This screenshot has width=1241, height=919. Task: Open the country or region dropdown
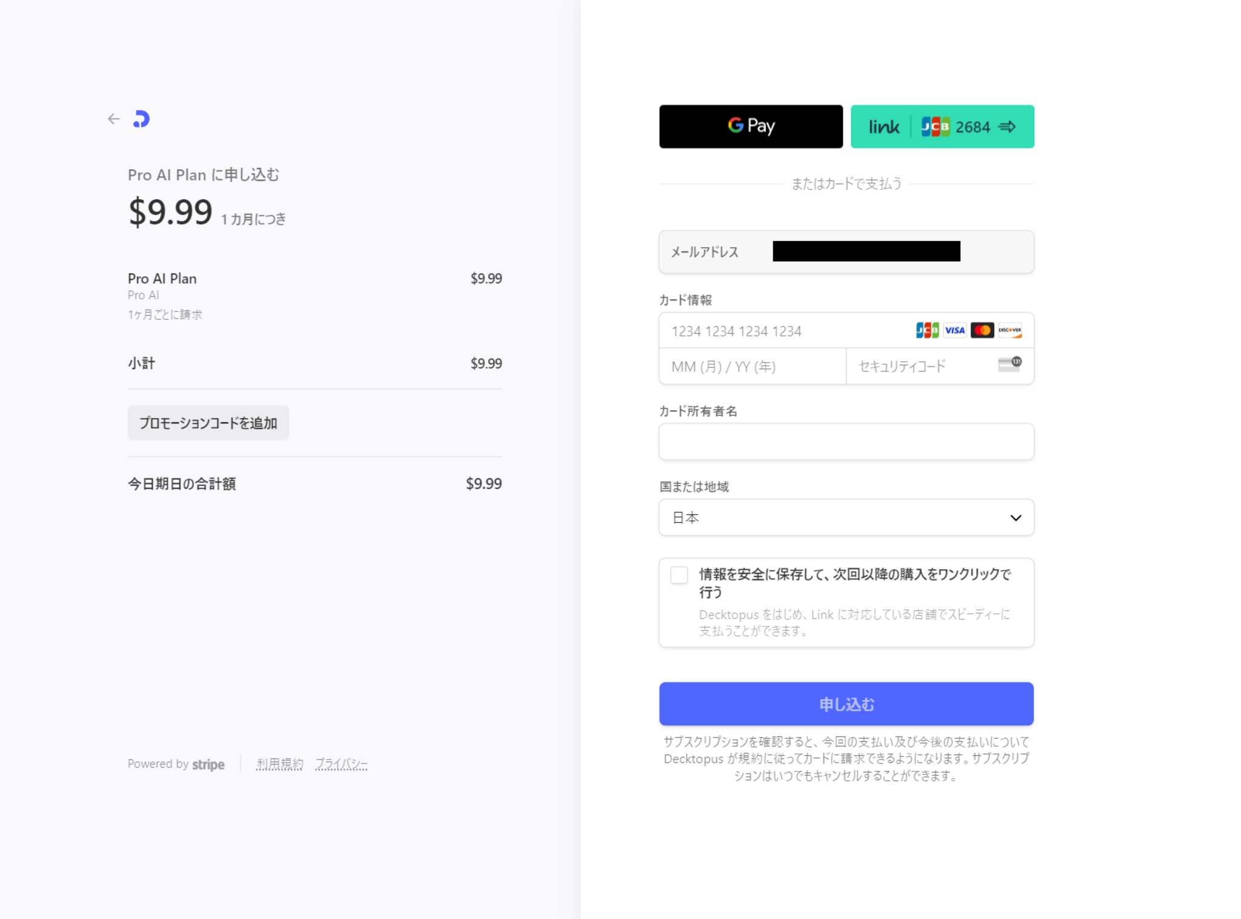tap(836, 517)
